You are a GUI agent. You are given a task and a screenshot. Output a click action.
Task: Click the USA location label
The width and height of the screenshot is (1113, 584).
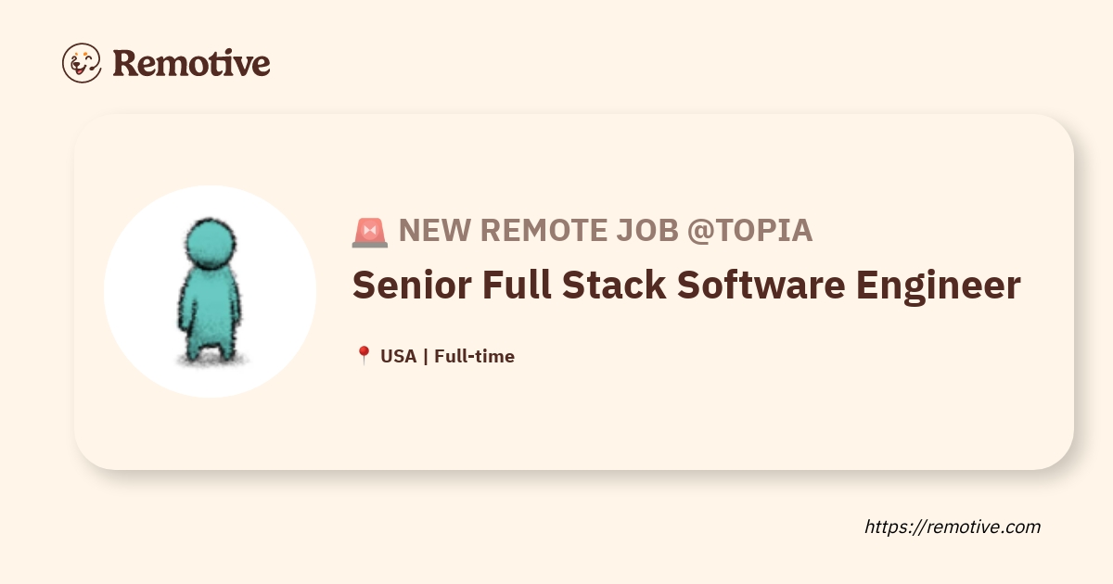pyautogui.click(x=398, y=356)
